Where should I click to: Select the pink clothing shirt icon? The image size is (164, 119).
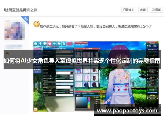point(50,44)
